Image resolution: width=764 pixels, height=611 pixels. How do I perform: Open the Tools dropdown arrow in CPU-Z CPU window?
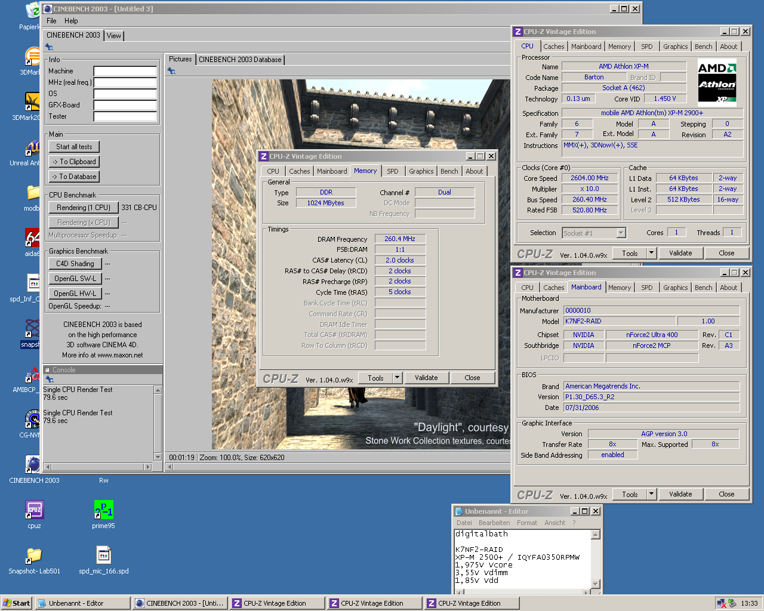point(651,253)
